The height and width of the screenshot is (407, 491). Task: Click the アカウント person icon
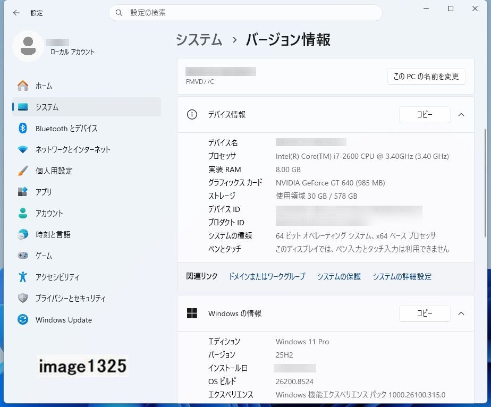[x=23, y=213]
